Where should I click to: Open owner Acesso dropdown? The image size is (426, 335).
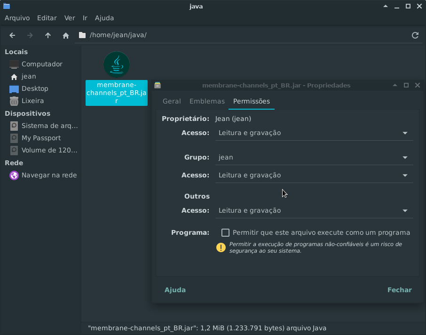(x=314, y=133)
